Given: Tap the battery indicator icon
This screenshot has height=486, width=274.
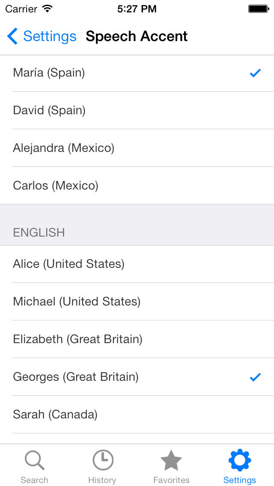Looking at the screenshot, I should point(258,9).
